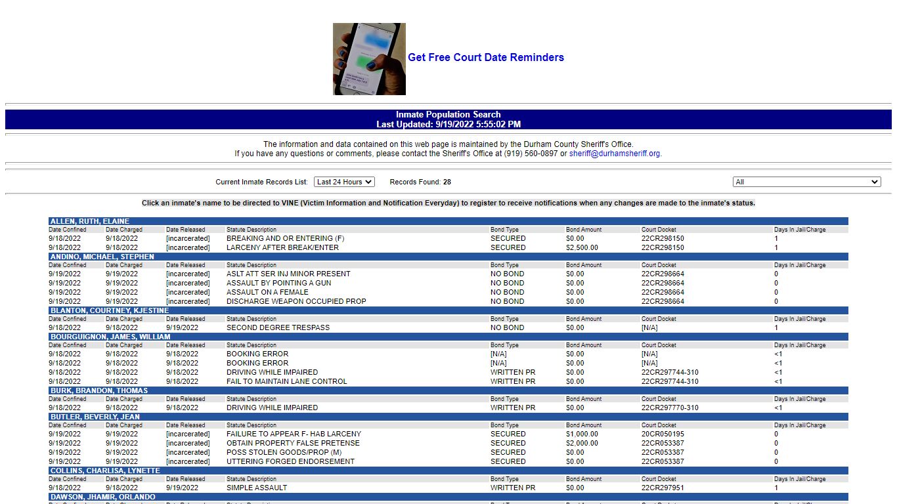Select ASLT ATT SER INJ MINOR PRESENT

pos(288,274)
